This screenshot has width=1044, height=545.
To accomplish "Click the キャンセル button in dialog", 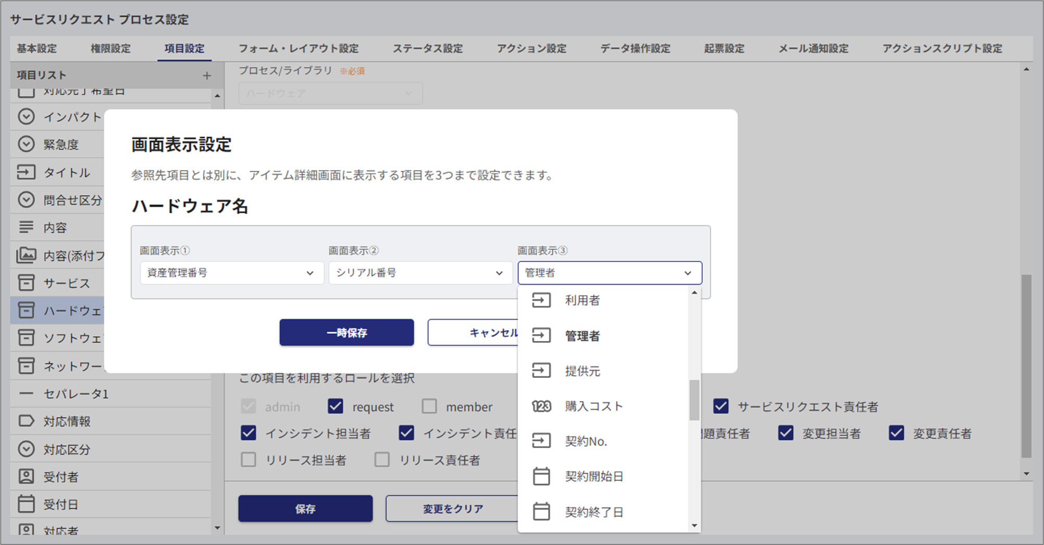I will (473, 333).
